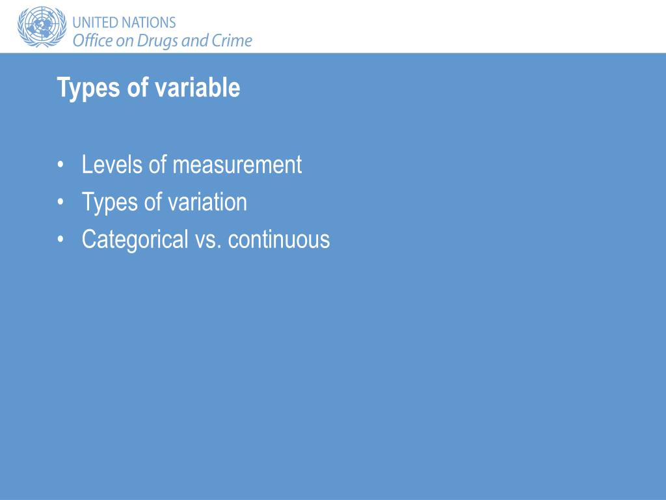This screenshot has height=500, width=666.
Task: Click the word of in Levels of measurement
Action: tap(157, 165)
